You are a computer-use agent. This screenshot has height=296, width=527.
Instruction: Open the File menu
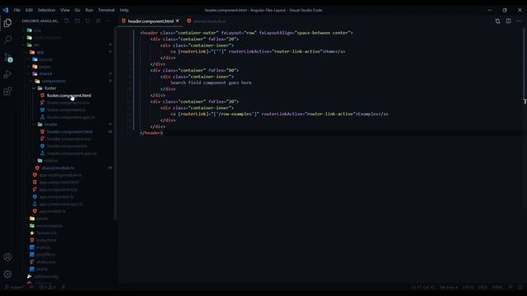tap(16, 10)
